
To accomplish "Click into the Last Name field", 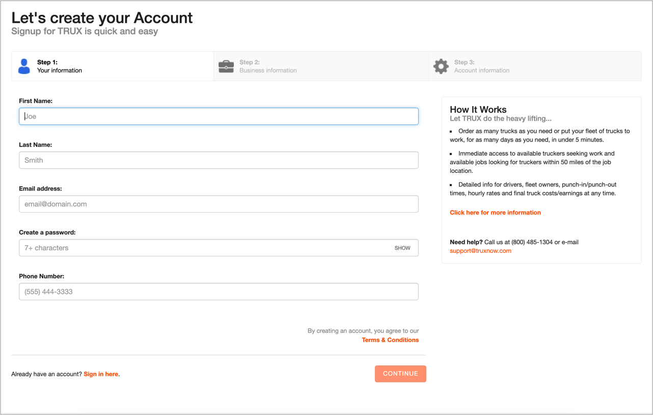I will coord(219,160).
